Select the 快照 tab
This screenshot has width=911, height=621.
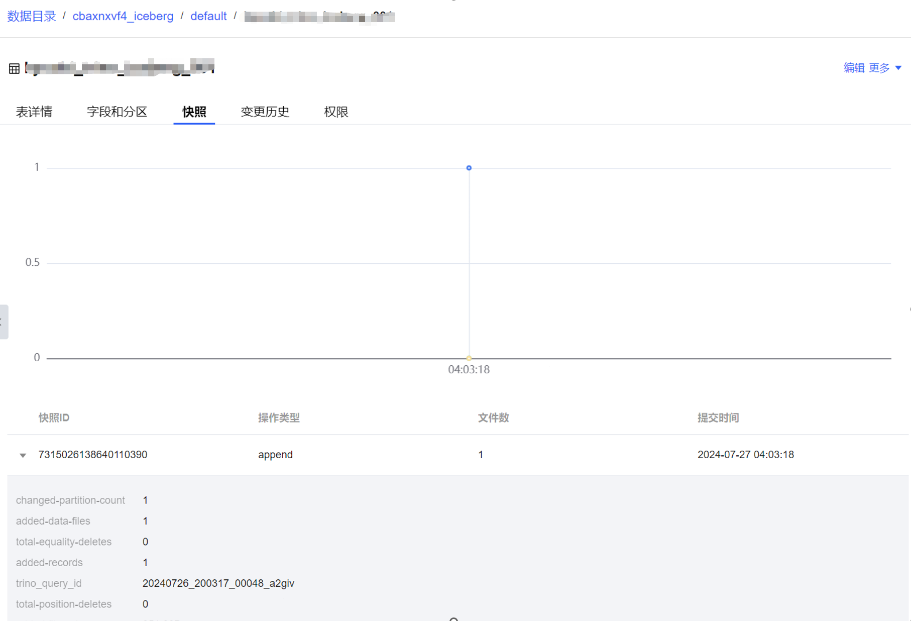click(194, 112)
